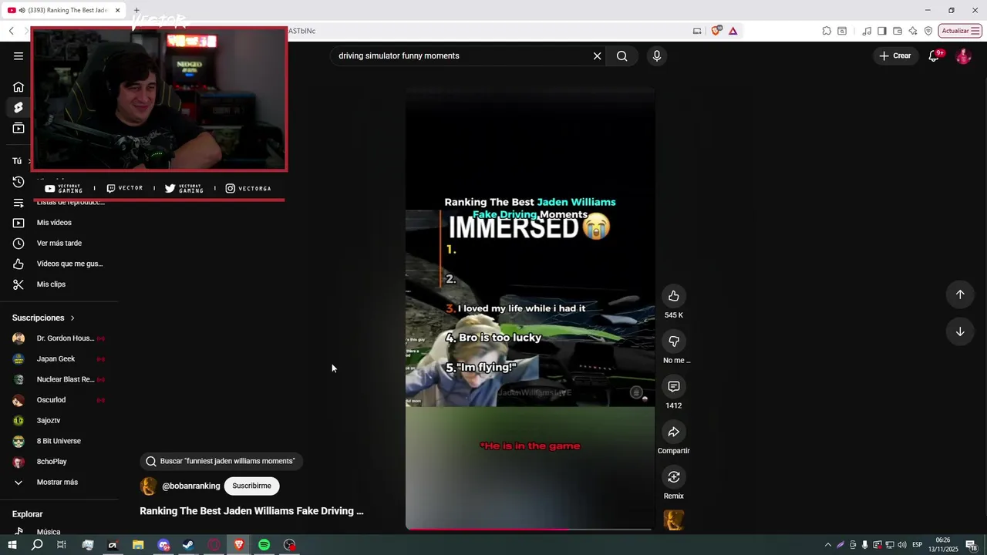Click the Crear button

895,55
